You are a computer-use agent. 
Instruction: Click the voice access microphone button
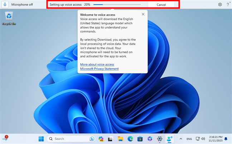coord(5,5)
